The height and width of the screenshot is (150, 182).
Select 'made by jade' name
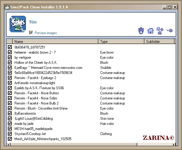[x=24, y=124]
